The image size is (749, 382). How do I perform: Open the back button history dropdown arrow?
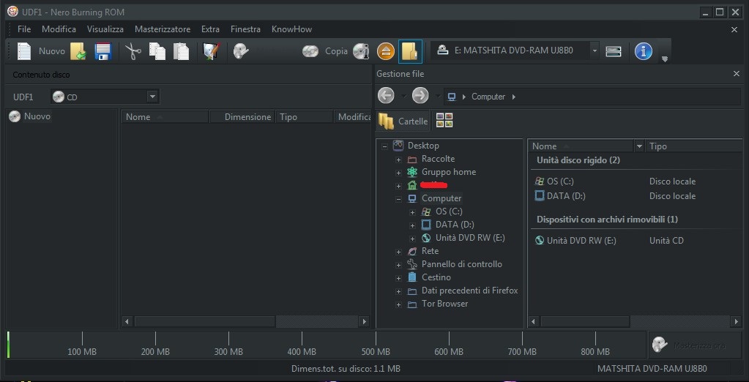point(403,96)
